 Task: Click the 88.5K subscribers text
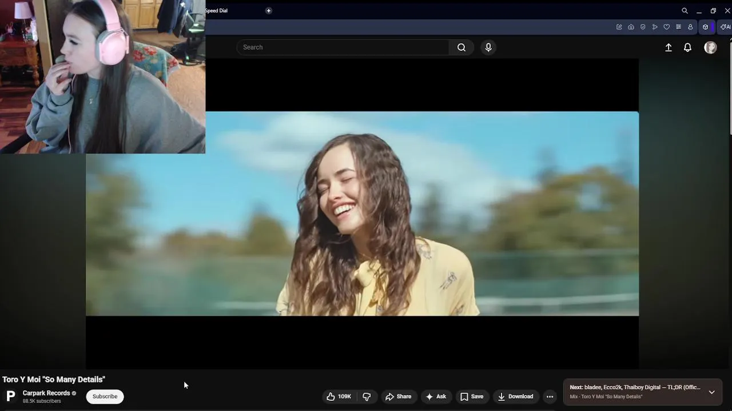[x=42, y=401]
